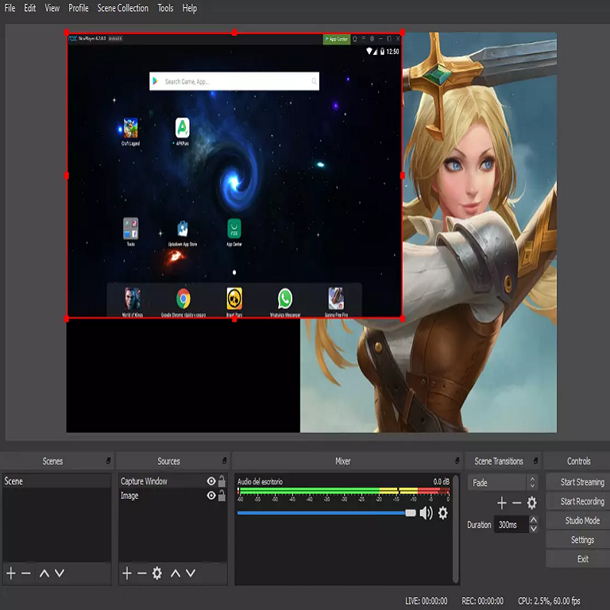Move scene up with arrow icon
The height and width of the screenshot is (610, 610).
pyautogui.click(x=44, y=573)
